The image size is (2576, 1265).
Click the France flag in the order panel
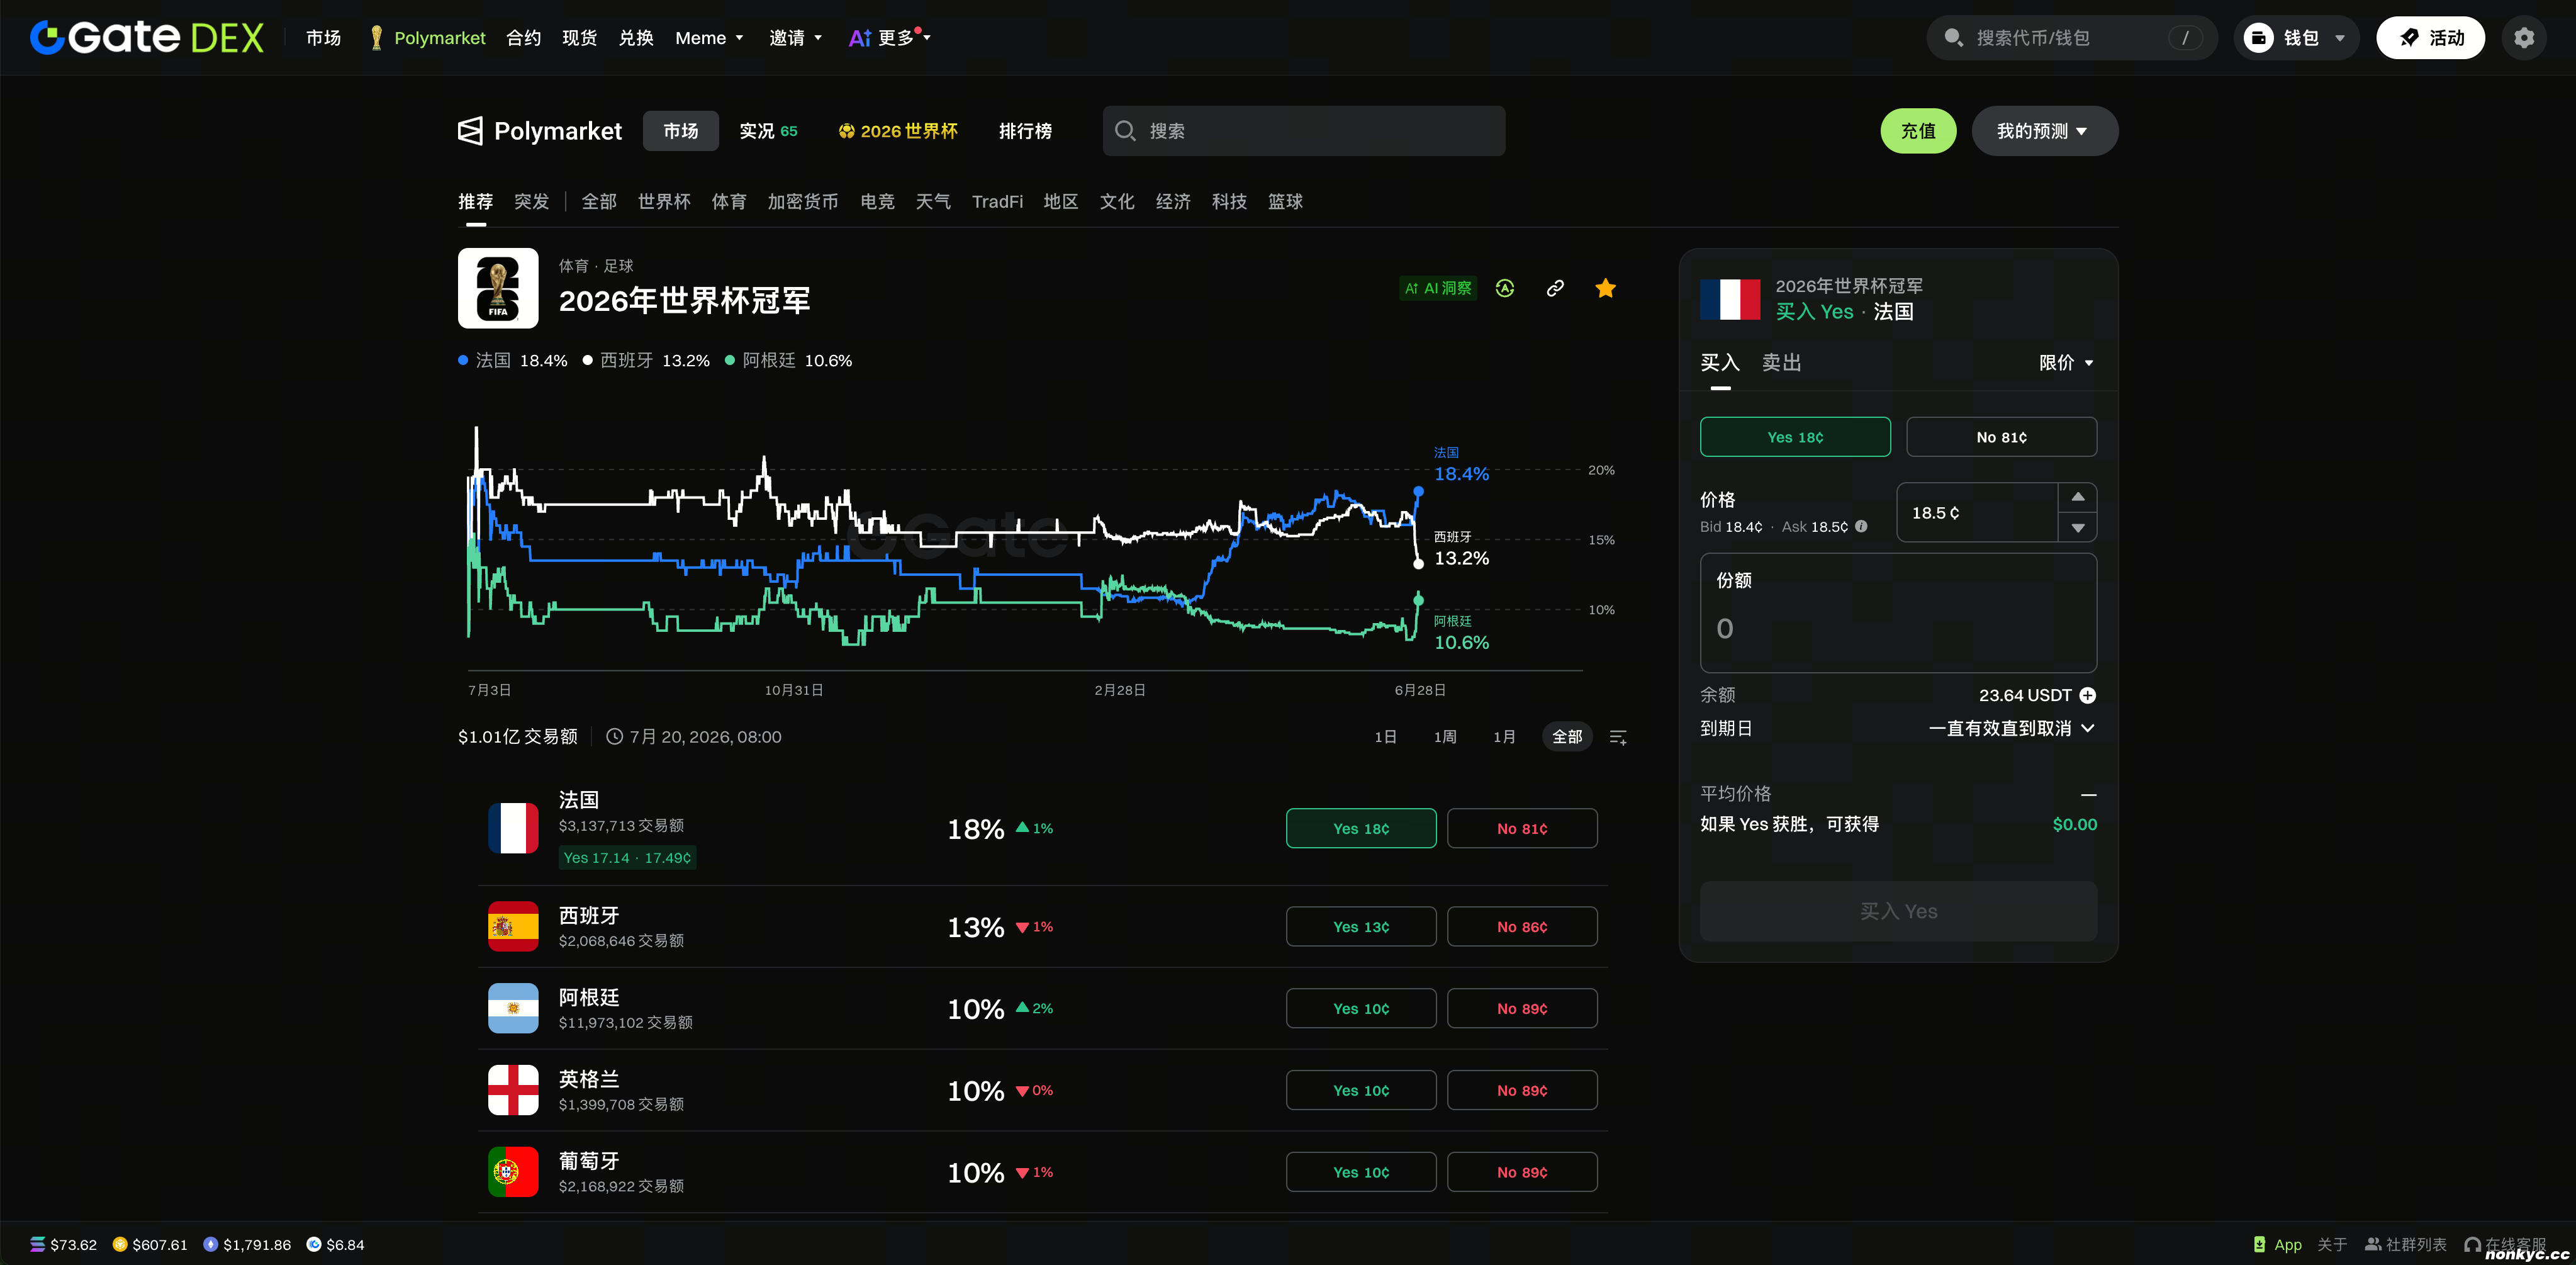tap(1730, 299)
